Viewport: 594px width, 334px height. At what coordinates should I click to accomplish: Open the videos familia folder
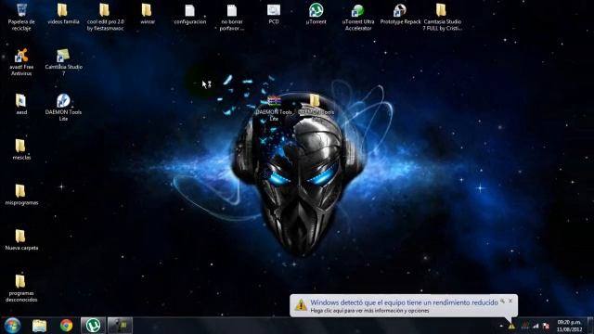point(63,15)
